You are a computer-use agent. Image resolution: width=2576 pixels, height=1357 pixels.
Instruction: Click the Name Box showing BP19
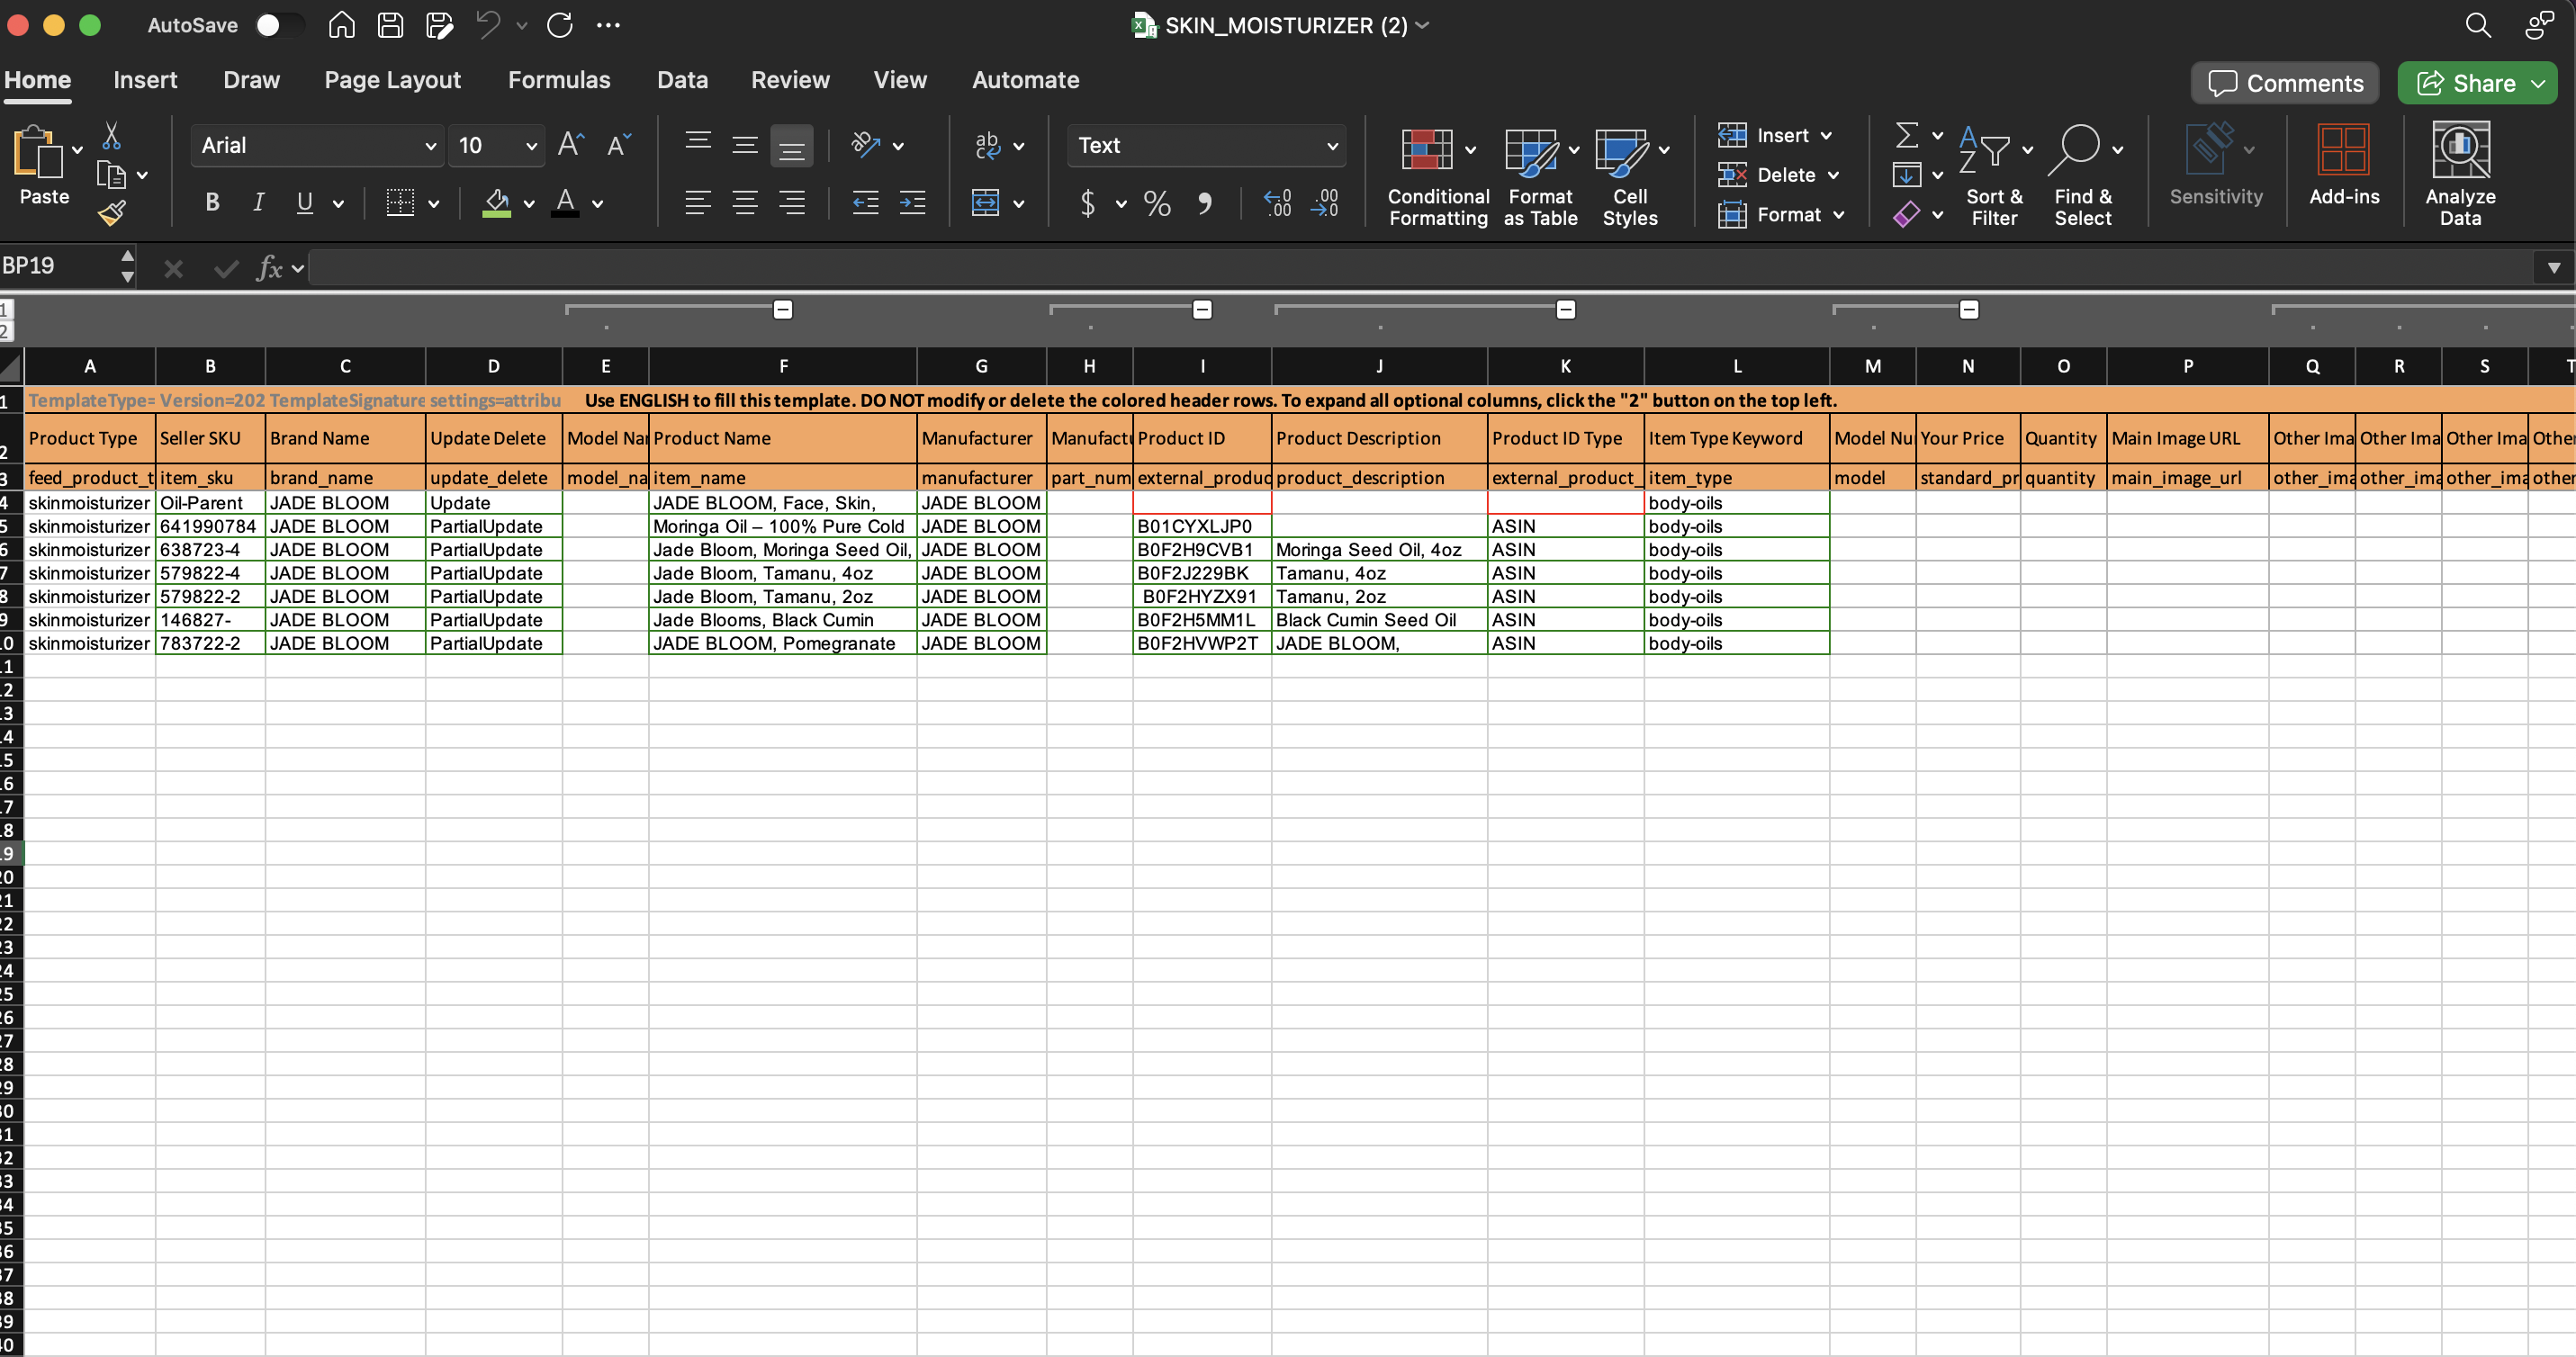coord(58,266)
